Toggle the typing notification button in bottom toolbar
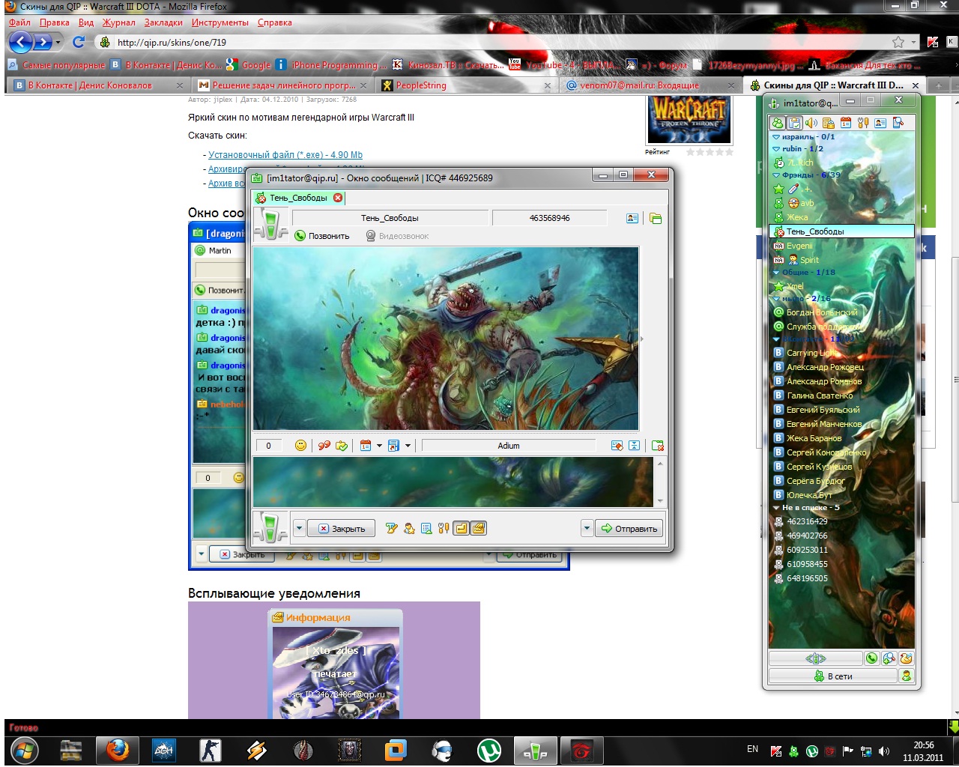Image resolution: width=959 pixels, height=767 pixels. point(479,529)
